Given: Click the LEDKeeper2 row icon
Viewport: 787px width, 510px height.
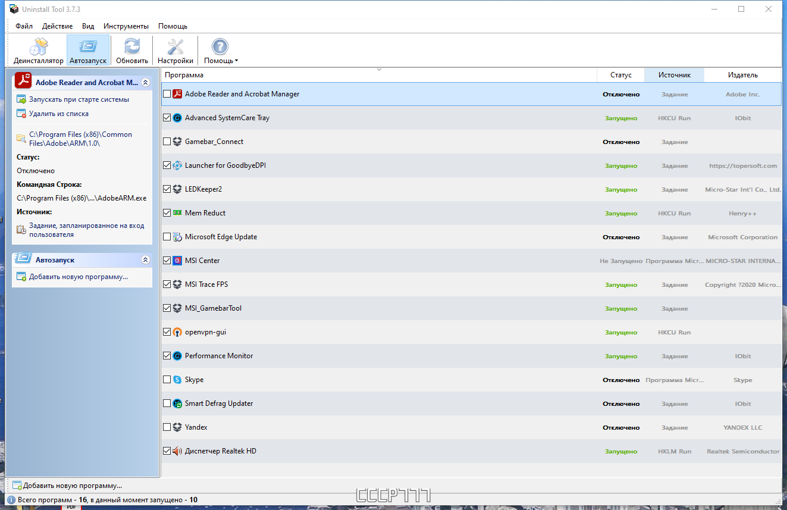Looking at the screenshot, I should coord(177,189).
